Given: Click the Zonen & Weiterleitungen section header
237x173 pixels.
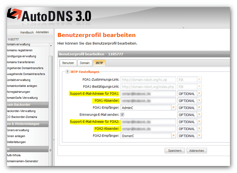Looking at the screenshot, I should click(28, 124).
